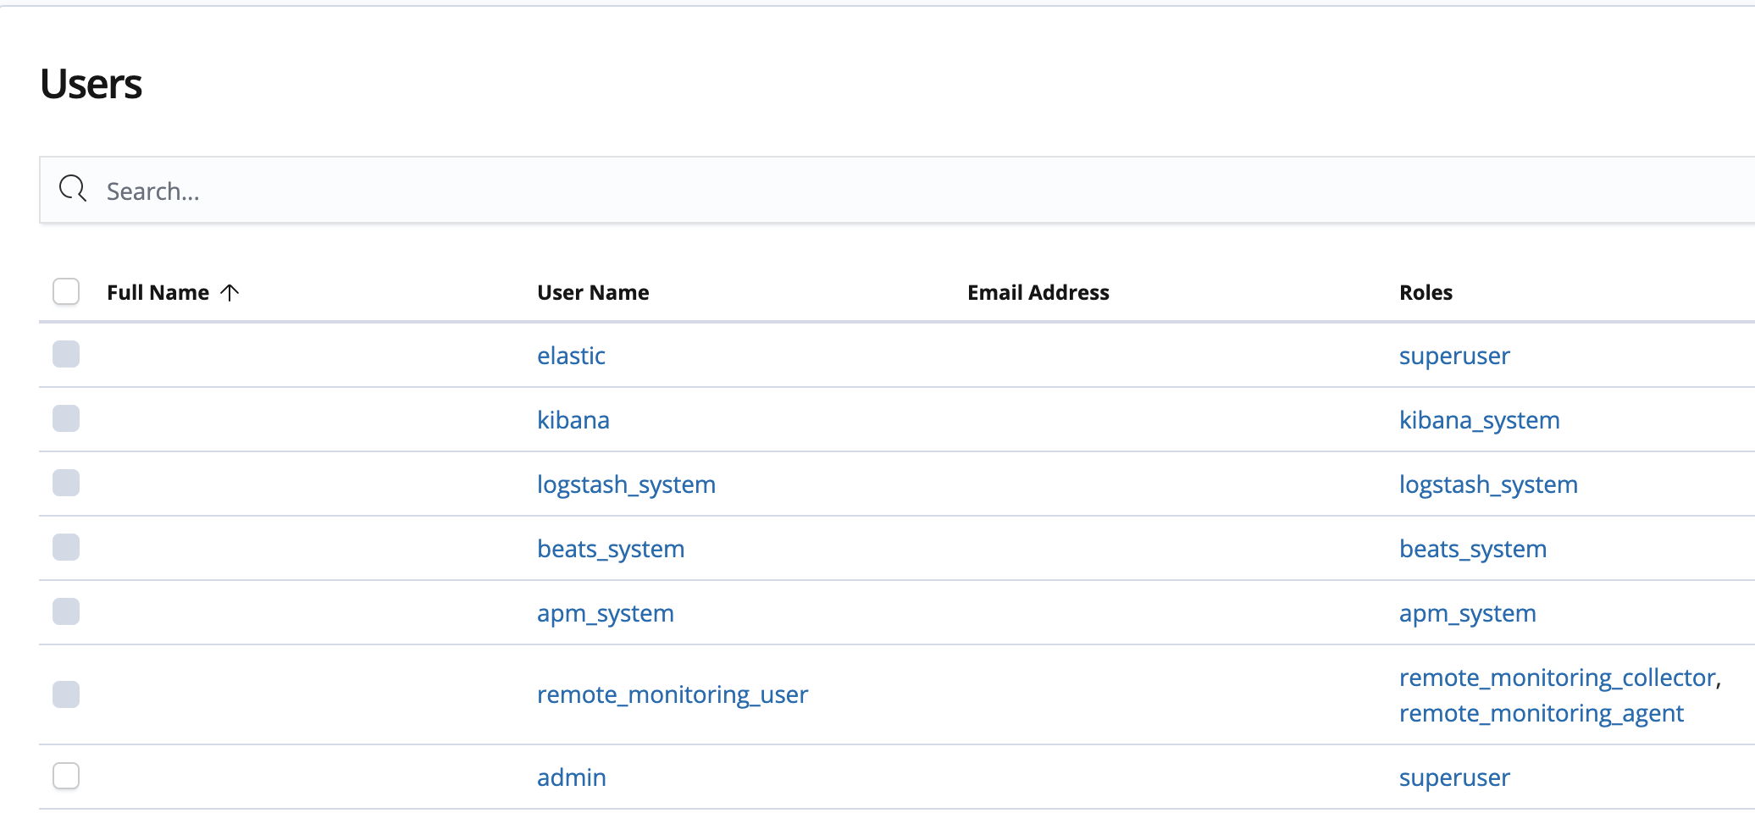Image resolution: width=1755 pixels, height=813 pixels.
Task: View the kibana_system role
Action: 1480,420
